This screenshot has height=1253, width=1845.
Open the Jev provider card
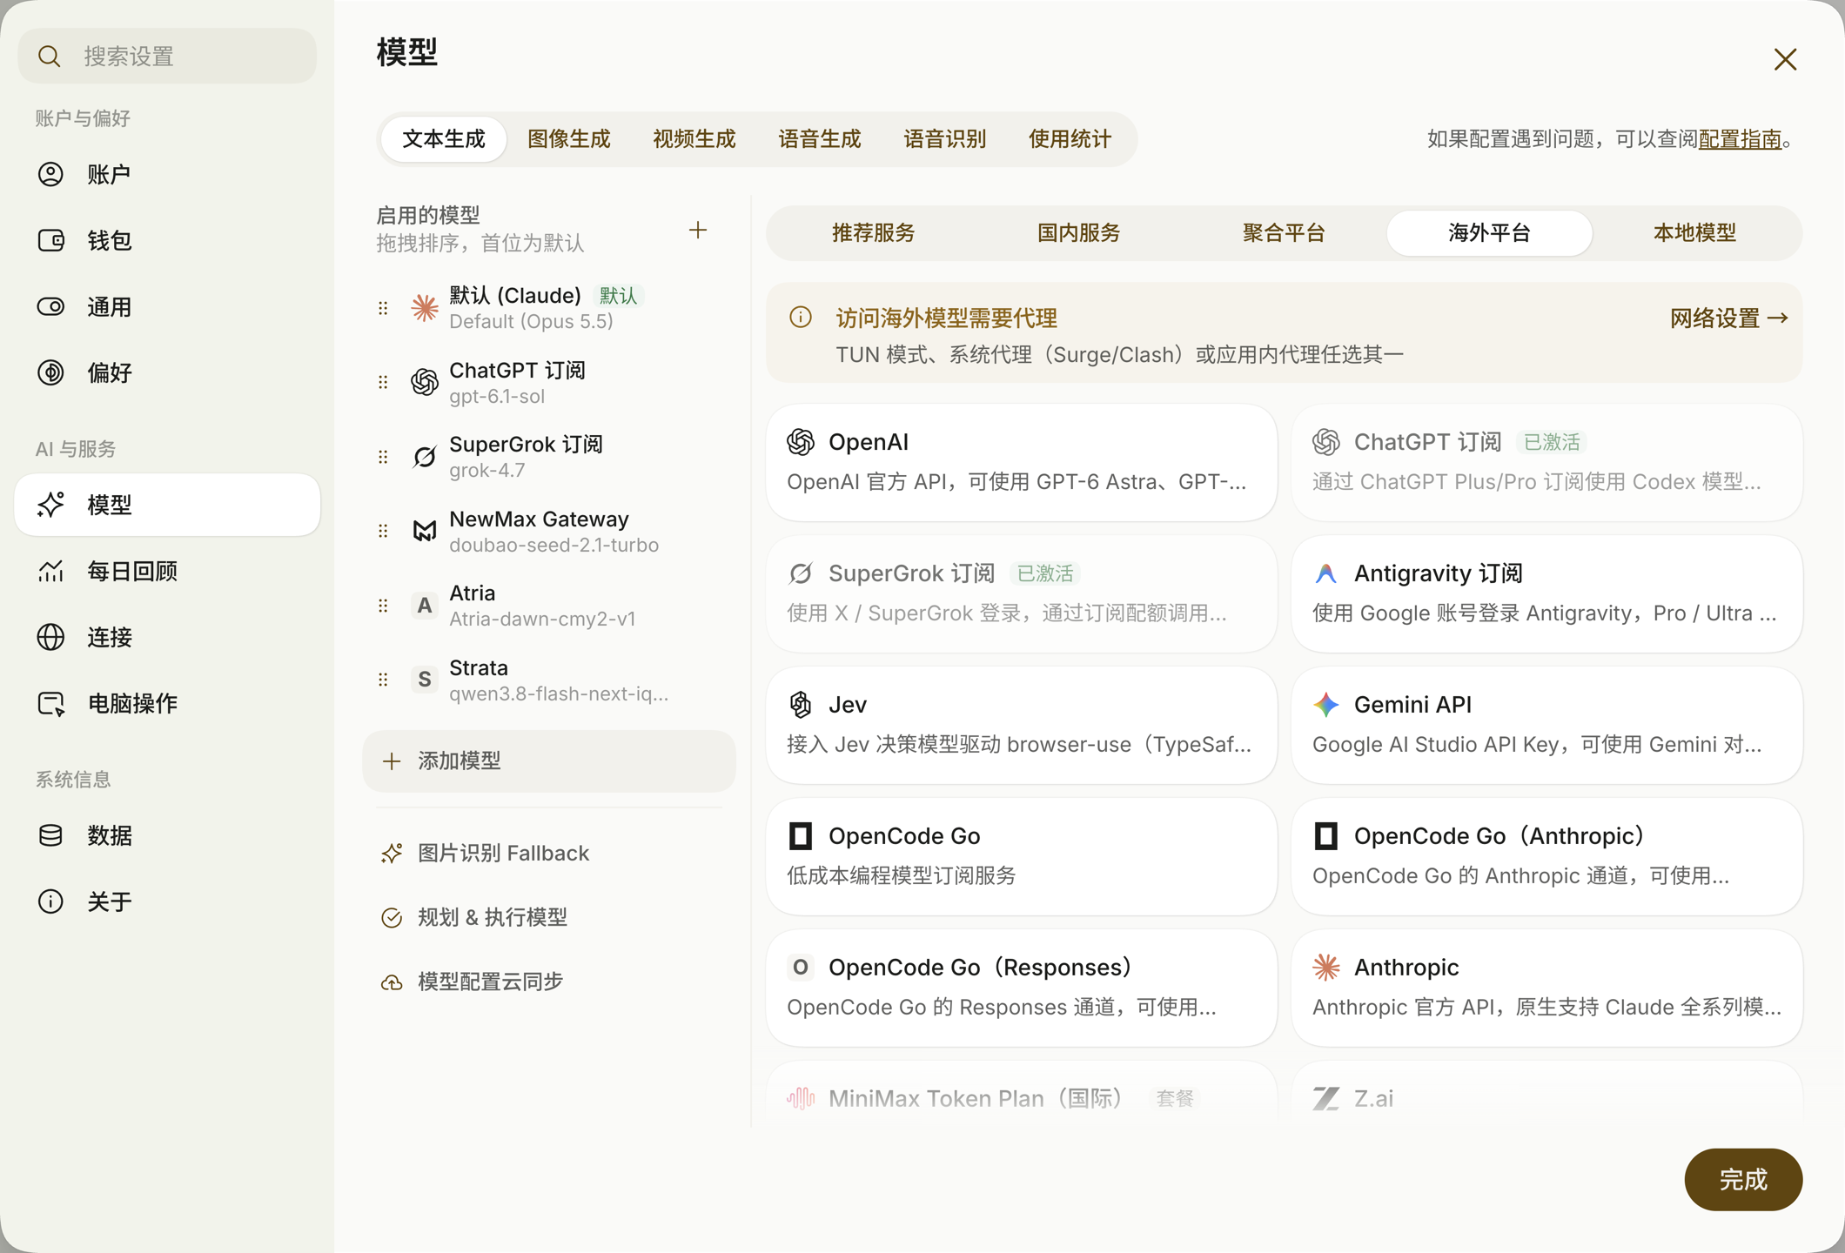[1022, 725]
